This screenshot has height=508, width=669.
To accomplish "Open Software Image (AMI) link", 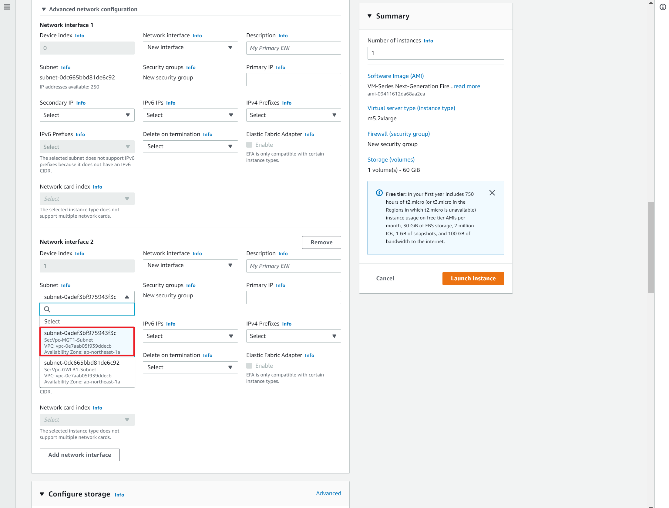I will [395, 76].
